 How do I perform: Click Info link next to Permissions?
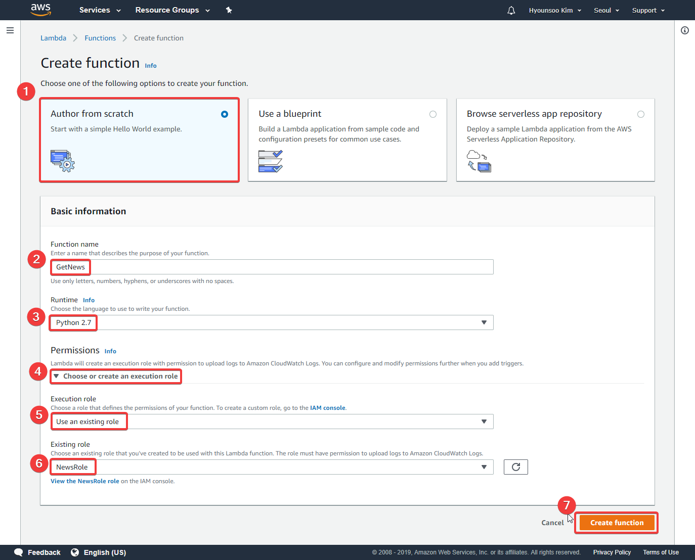click(110, 351)
